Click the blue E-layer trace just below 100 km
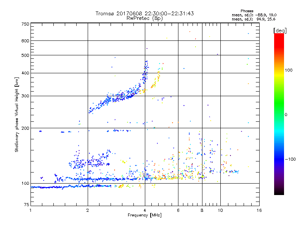305x229 pixels. (x=71, y=187)
